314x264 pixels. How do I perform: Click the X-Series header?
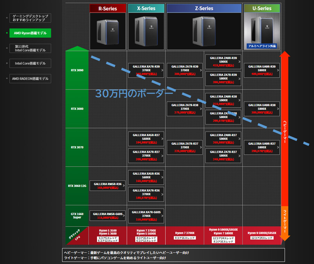click(146, 9)
